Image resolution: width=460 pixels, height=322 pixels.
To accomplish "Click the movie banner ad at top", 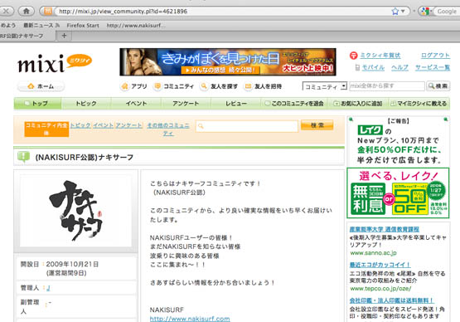I will click(228, 62).
